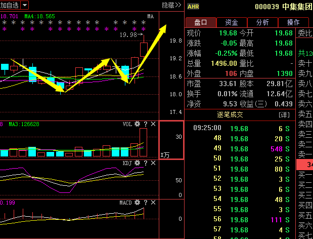Open KDJ indicator settings gear
The height and width of the screenshot is (239, 313).
[137, 163]
